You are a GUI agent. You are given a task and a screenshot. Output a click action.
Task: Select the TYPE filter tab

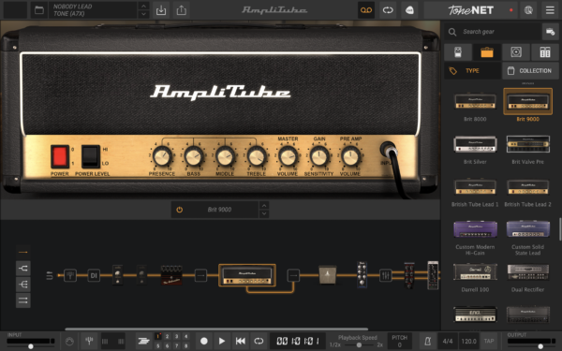(x=472, y=70)
